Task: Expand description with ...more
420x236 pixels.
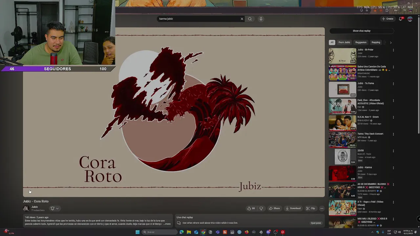Action: coord(167,224)
